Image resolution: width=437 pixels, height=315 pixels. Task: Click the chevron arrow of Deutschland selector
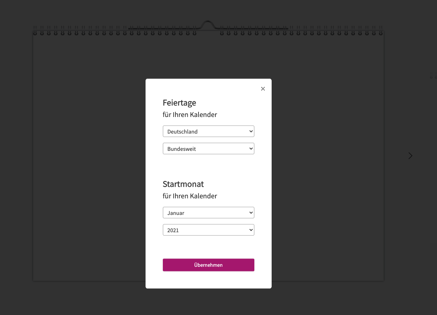tap(251, 131)
